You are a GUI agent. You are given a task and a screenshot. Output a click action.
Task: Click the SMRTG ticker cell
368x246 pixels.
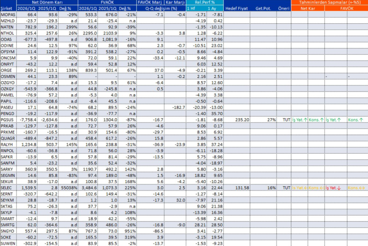point(8,225)
